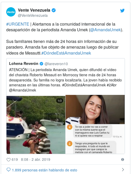The height and width of the screenshot is (174, 134).
Task: Click the Vente Venezuela profile avatar
Action: (11, 12)
